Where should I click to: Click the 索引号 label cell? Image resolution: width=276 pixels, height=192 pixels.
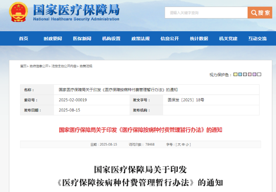pyautogui.click(x=37, y=100)
